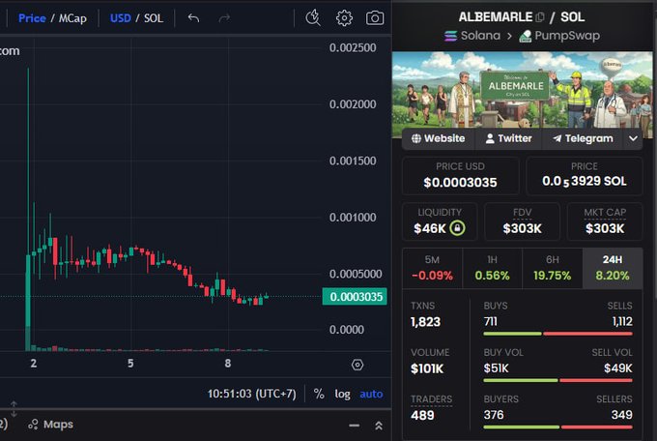Screen dimensions: 657x441
Task: Select the 6H timeframe tab
Action: pos(553,268)
